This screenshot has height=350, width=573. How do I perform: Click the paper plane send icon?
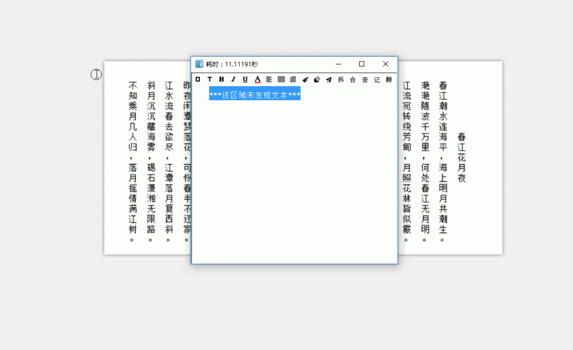click(x=329, y=80)
